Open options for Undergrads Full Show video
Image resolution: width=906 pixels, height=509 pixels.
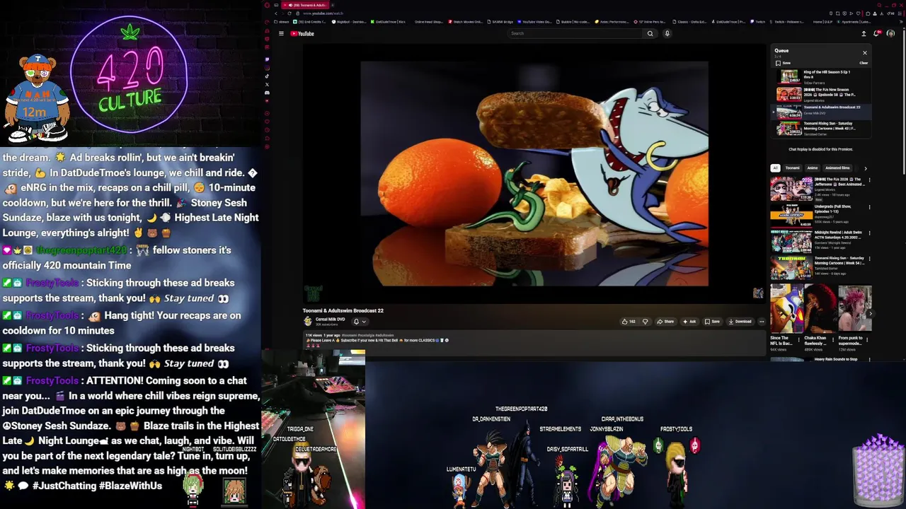(869, 207)
